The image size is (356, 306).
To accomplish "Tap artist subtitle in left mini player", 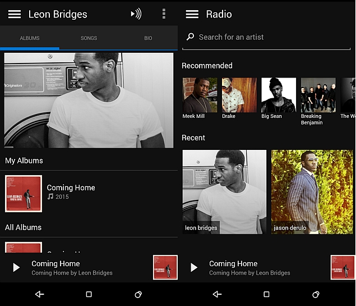I will [72, 273].
